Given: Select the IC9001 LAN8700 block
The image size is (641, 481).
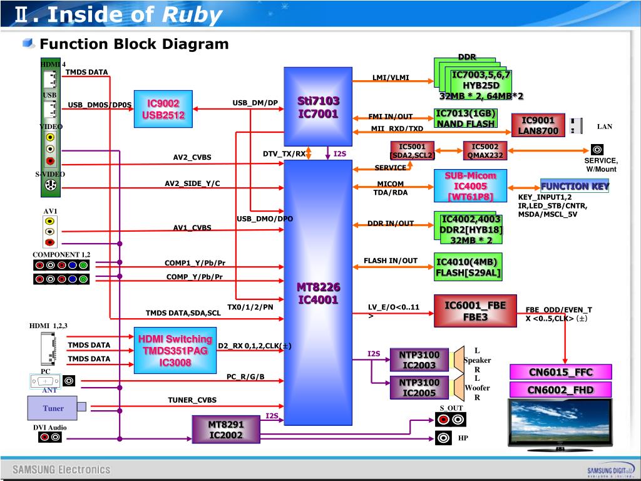Looking at the screenshot, I should click(x=538, y=125).
